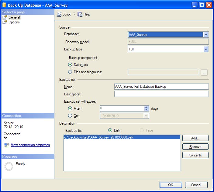Click the database icon in title bar

click(x=4, y=5)
